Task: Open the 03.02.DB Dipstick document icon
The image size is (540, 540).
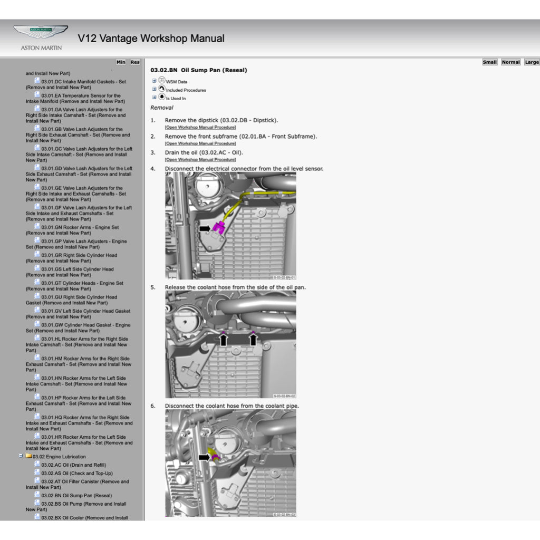Action: pos(200,128)
